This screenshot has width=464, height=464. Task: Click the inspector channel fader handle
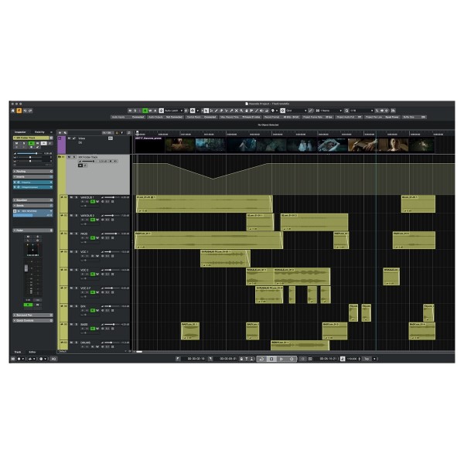pyautogui.click(x=26, y=268)
